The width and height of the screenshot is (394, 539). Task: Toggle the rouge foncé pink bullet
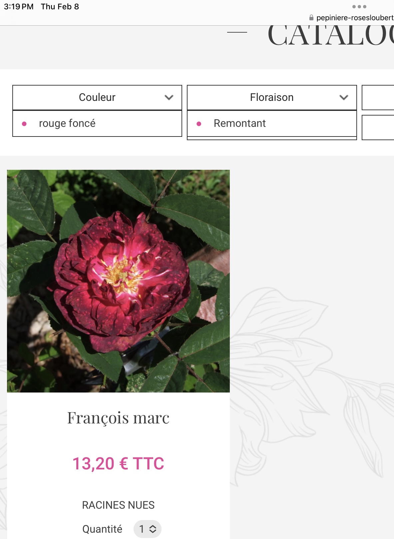click(24, 124)
